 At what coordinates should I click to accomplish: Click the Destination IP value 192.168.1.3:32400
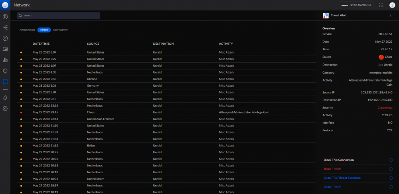tap(380, 100)
